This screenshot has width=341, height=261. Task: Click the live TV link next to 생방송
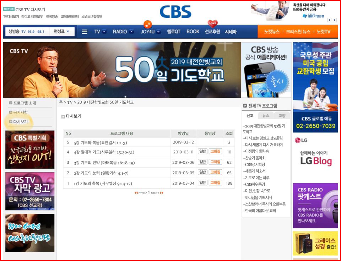[23, 32]
